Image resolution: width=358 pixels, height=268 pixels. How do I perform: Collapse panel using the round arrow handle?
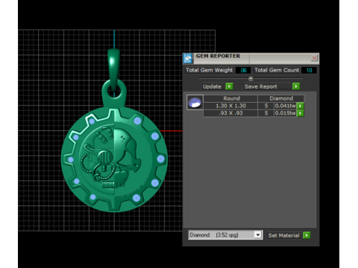click(x=251, y=78)
